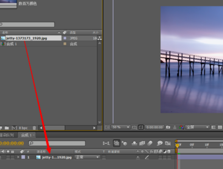The height and width of the screenshot is (169, 223).
Task: Open the graph editor icon in timeline
Action: [x=168, y=143]
